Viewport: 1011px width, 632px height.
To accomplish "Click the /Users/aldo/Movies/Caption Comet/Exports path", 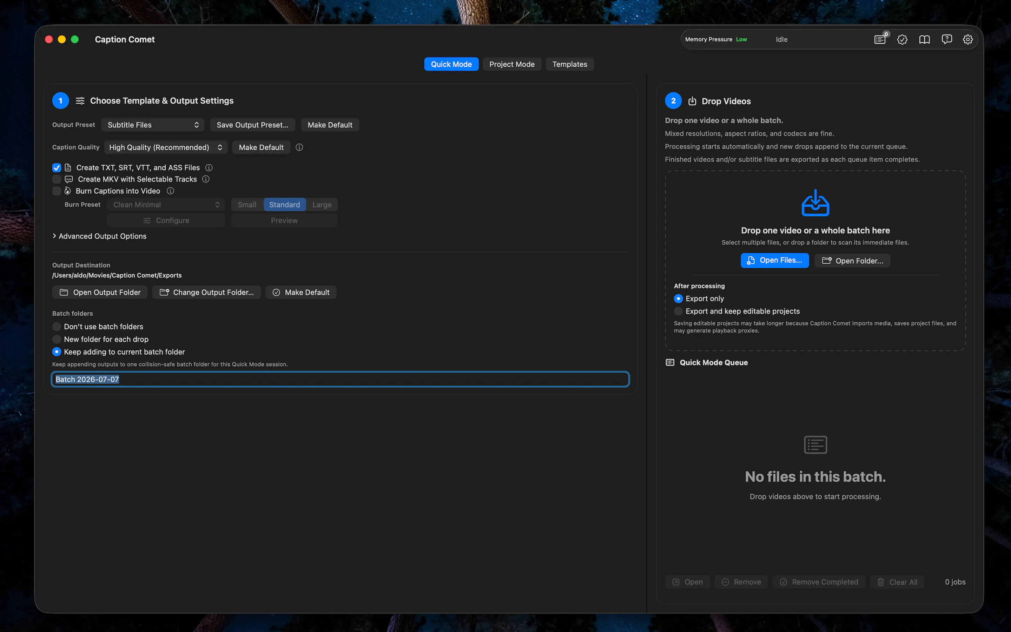I will [x=117, y=276].
